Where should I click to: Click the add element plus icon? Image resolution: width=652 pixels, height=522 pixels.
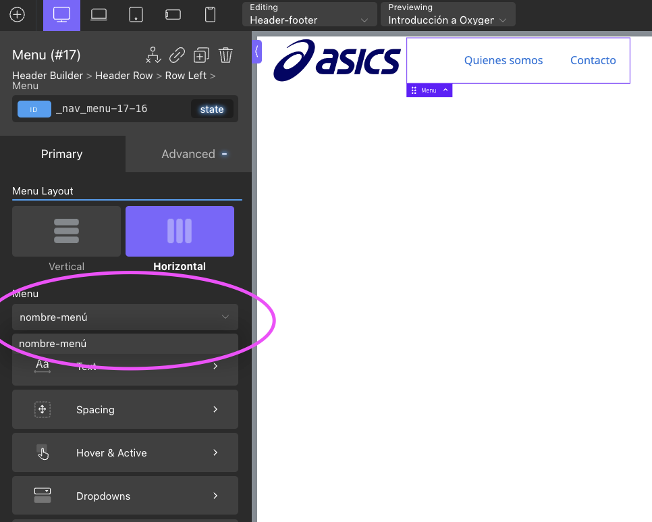coord(17,14)
